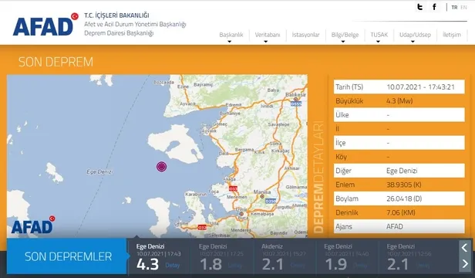
Task: Open the Facebook social icon
Action: point(435,7)
